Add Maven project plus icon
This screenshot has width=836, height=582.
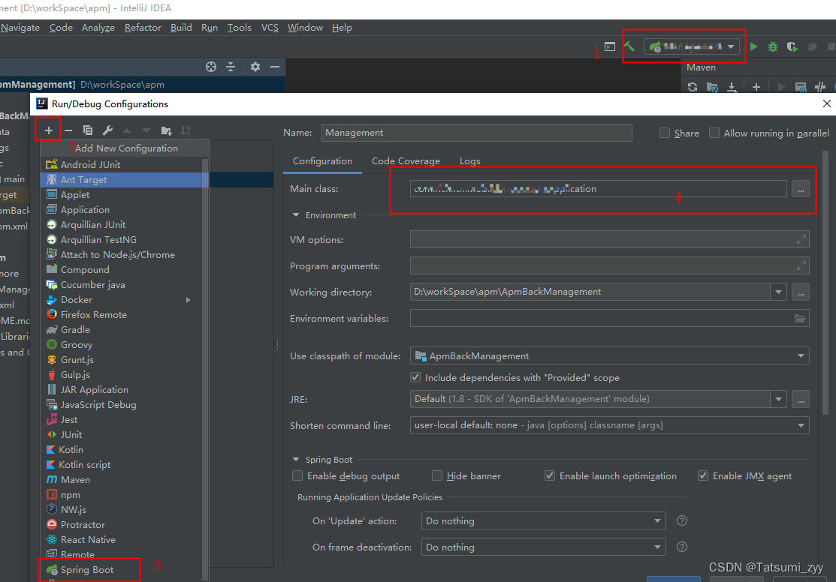pos(756,87)
